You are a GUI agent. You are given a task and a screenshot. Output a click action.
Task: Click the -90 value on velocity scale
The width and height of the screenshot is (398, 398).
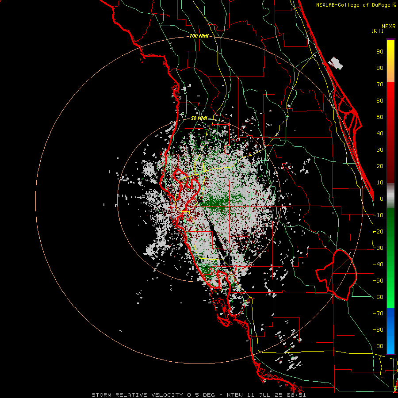(378, 346)
